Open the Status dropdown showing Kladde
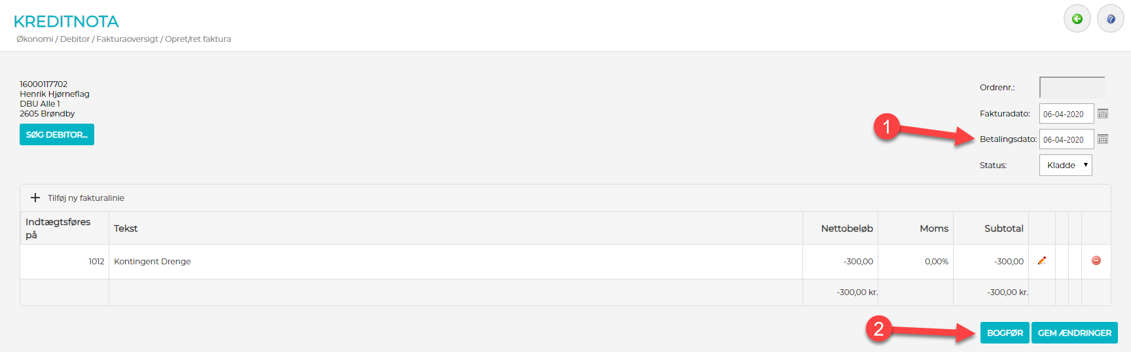 click(1066, 166)
